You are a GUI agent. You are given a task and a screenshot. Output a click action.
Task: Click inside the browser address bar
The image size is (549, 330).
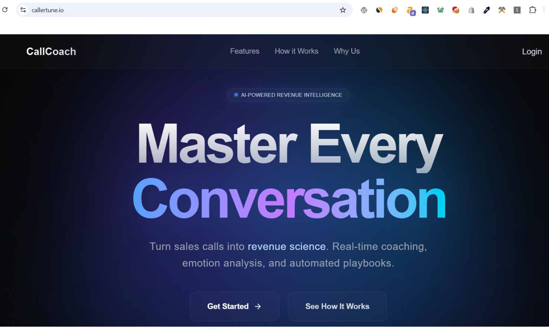point(148,10)
